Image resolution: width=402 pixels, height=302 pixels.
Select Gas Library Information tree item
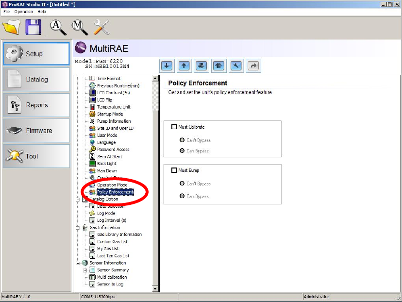pyautogui.click(x=119, y=235)
